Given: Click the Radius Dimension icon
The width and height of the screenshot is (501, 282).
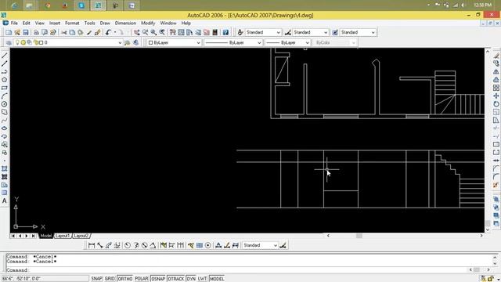Looking at the screenshot, I should pos(128,245).
